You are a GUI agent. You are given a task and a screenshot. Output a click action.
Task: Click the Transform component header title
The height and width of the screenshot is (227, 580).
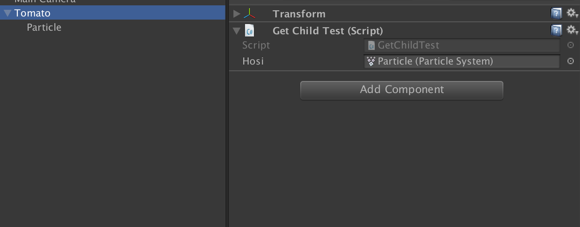pyautogui.click(x=299, y=14)
